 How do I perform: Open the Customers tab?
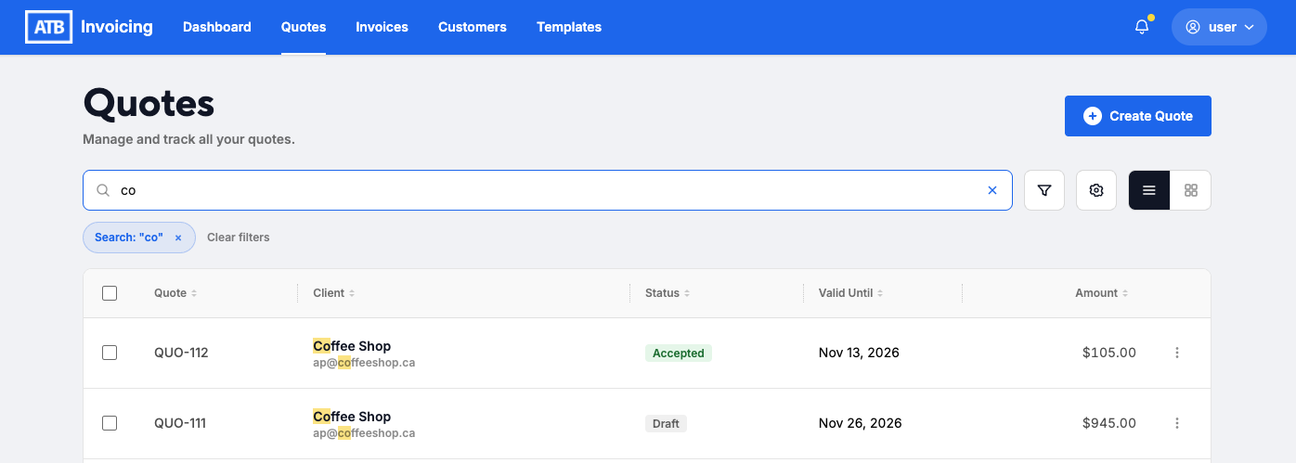(473, 27)
